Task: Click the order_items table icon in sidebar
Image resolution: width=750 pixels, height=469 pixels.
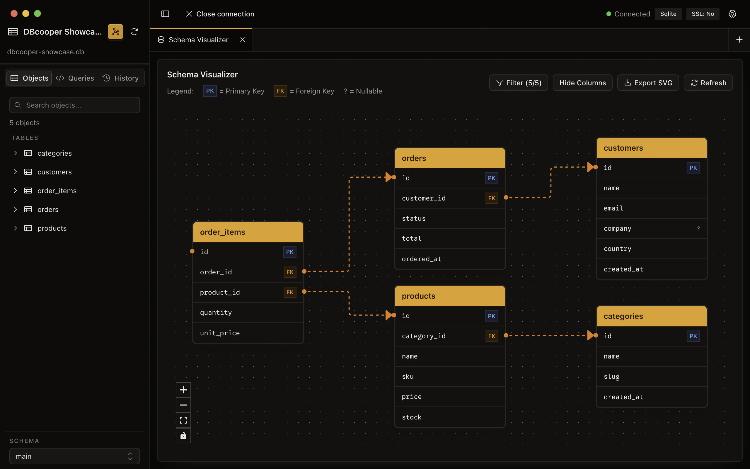Action: 28,191
